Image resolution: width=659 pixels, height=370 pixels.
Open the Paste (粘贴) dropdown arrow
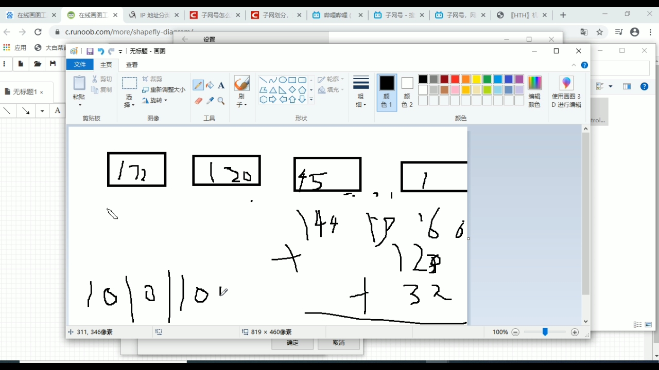coord(80,105)
